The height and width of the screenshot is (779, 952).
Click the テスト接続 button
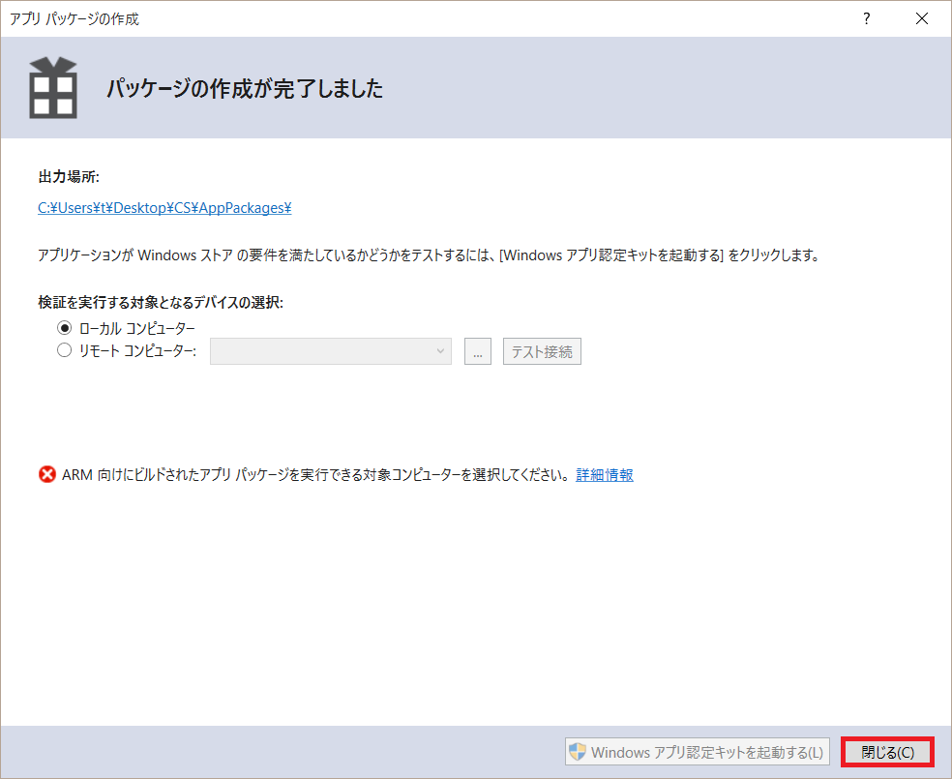click(x=541, y=351)
